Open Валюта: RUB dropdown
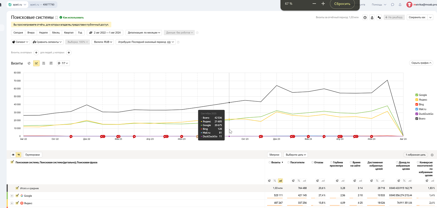 point(103,42)
